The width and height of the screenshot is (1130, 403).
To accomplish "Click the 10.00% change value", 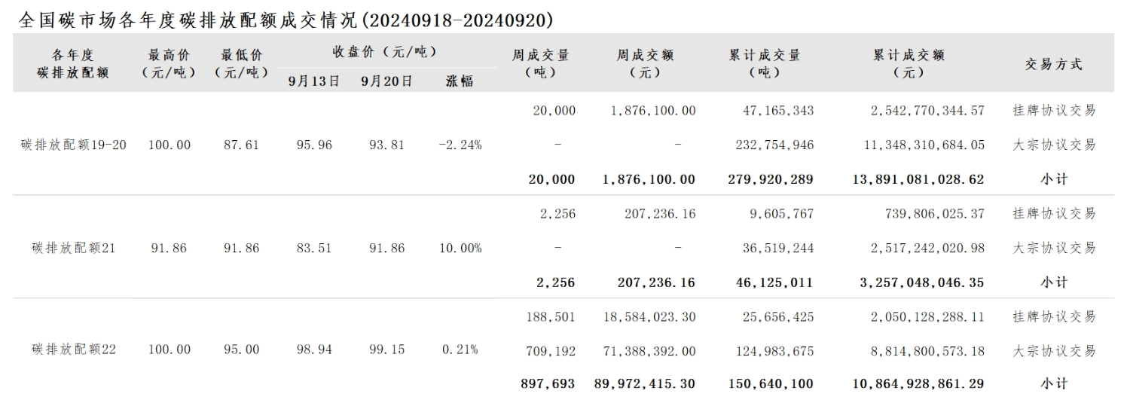I will (x=460, y=248).
